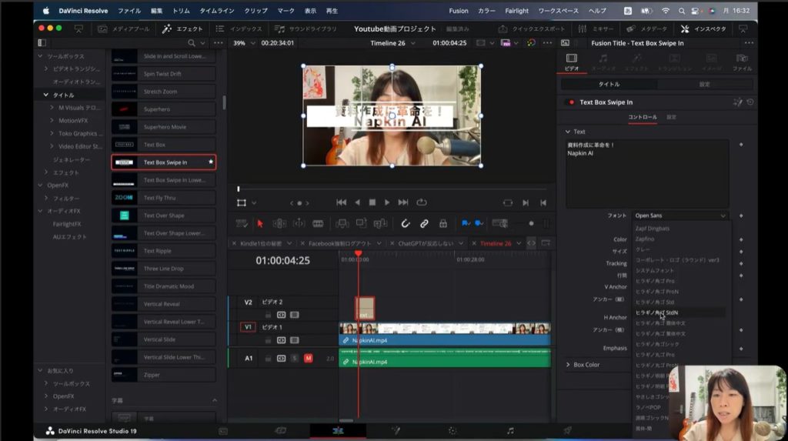The width and height of the screenshot is (788, 441).
Task: Open the クリップ menu in menu bar
Action: tap(255, 11)
